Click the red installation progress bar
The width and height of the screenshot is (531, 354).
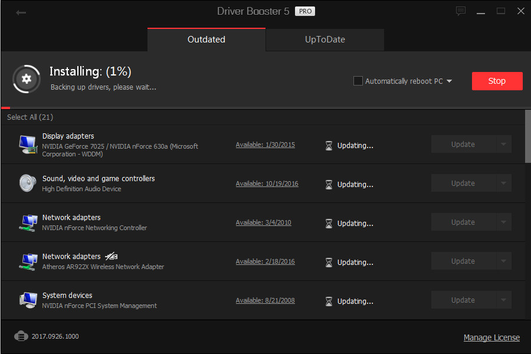click(5, 108)
